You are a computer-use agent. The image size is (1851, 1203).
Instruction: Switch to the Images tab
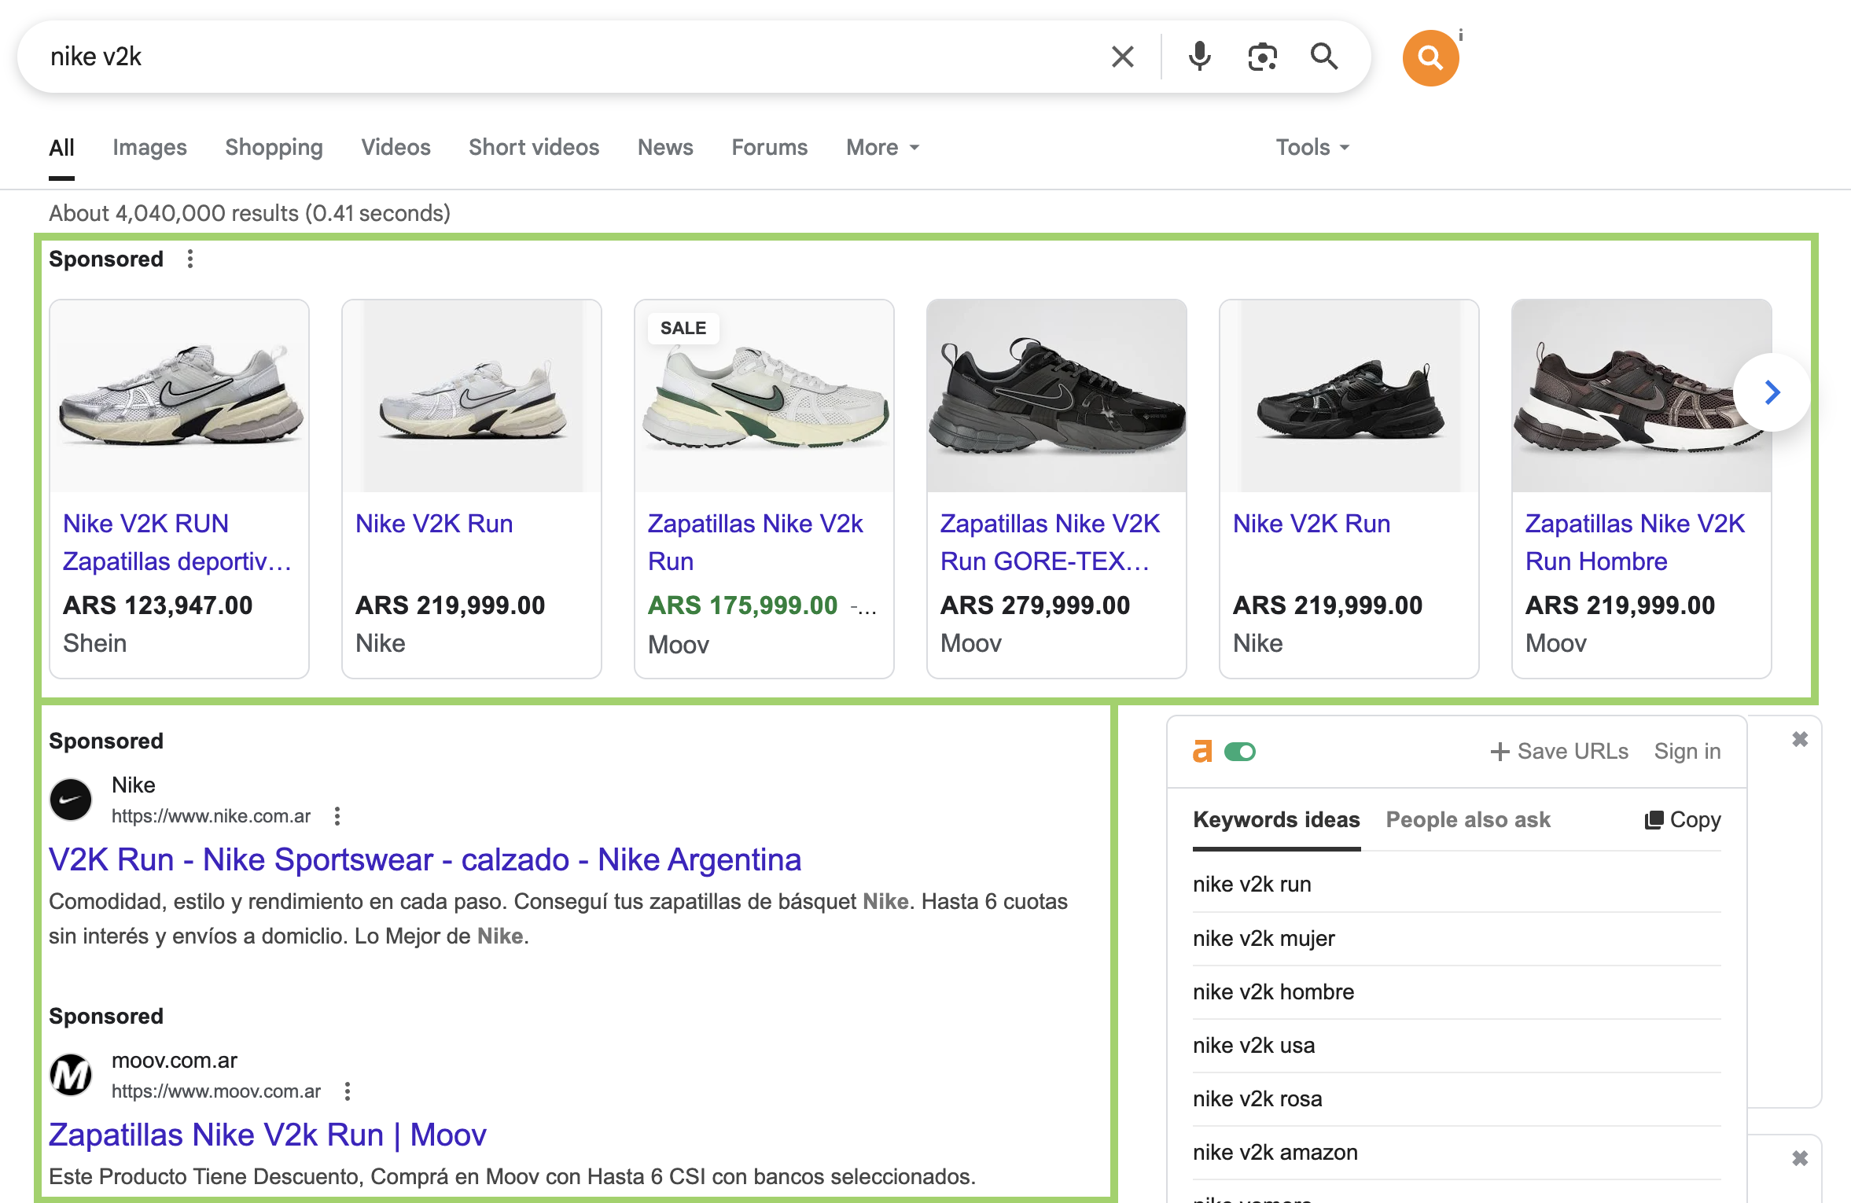(149, 147)
